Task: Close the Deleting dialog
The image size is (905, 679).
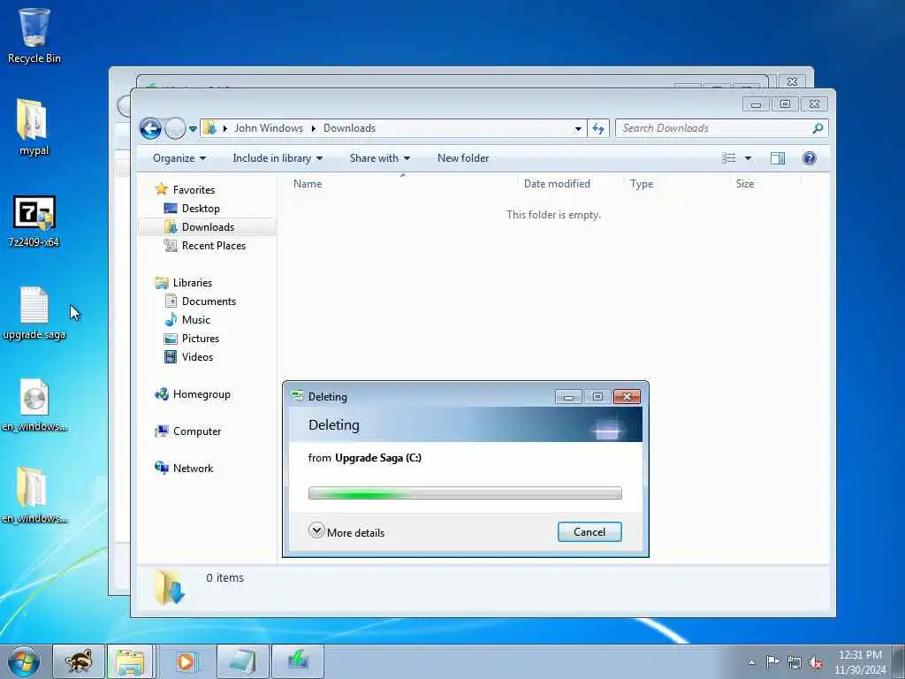Action: point(627,397)
